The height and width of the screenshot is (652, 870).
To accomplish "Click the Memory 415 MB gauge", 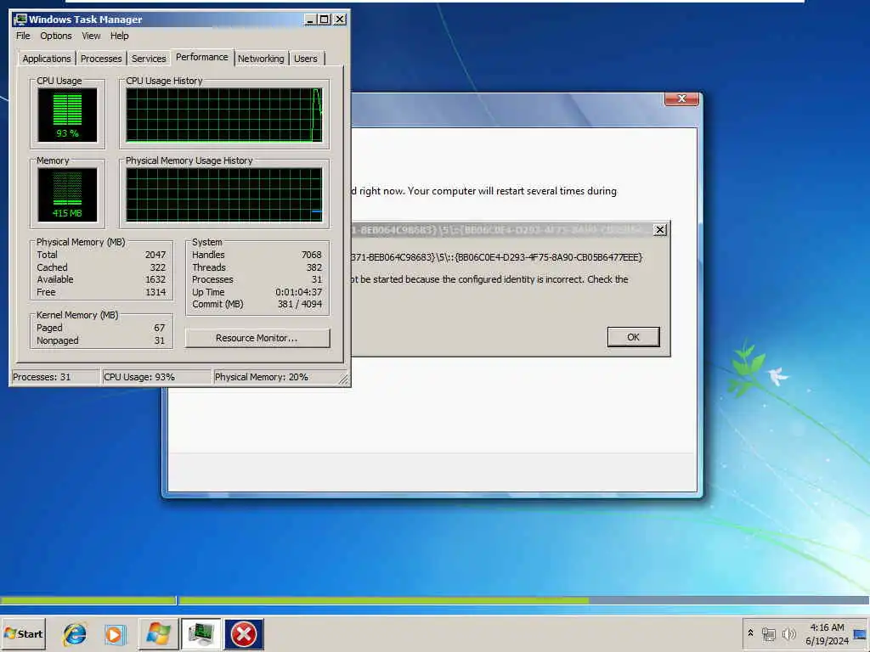I will 67,195.
